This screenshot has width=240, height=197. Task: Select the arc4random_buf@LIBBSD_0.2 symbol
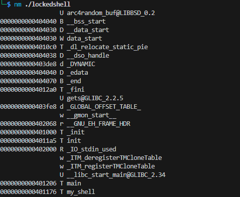click(x=111, y=13)
